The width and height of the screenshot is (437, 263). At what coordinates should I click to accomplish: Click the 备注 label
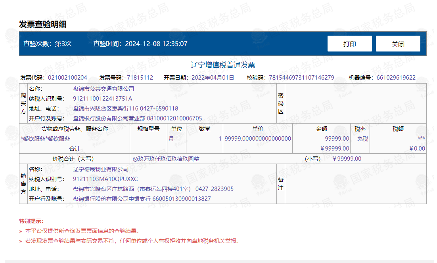(x=281, y=184)
